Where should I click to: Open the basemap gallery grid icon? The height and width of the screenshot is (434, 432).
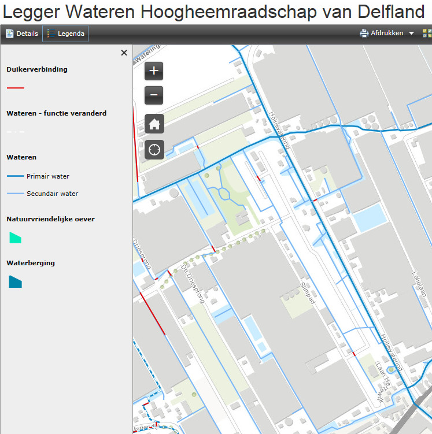427,33
